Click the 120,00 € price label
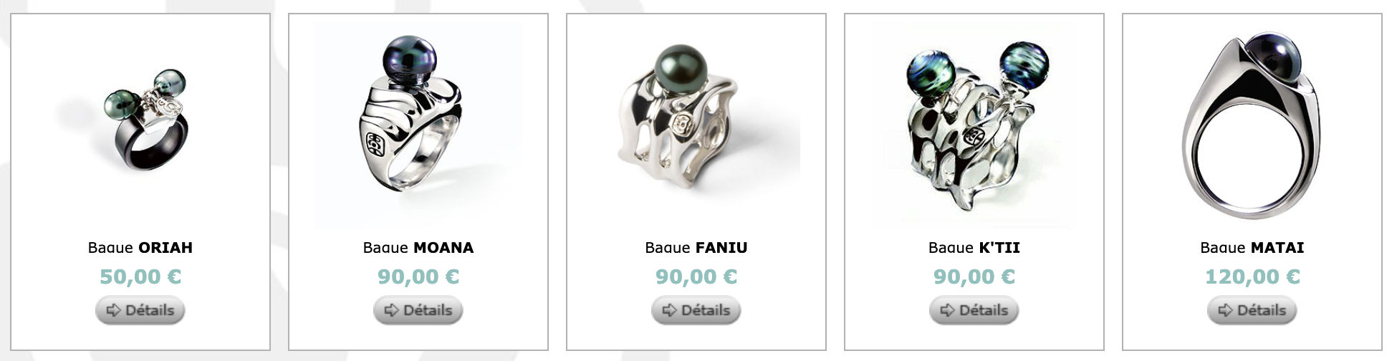The height and width of the screenshot is (361, 1397). pos(1252,276)
